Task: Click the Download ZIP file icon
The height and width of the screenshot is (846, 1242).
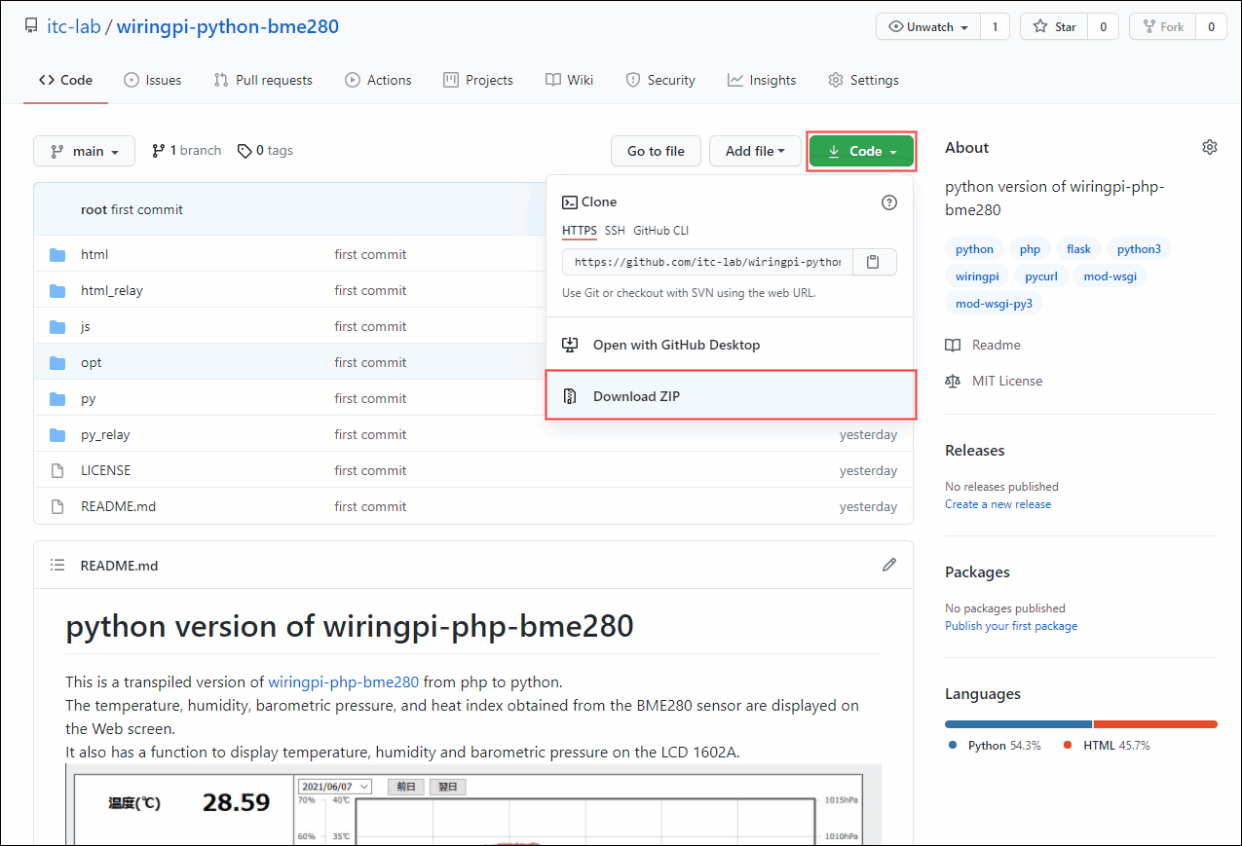Action: pyautogui.click(x=571, y=396)
